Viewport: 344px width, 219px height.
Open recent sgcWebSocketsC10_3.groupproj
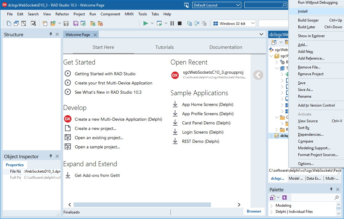point(213,72)
